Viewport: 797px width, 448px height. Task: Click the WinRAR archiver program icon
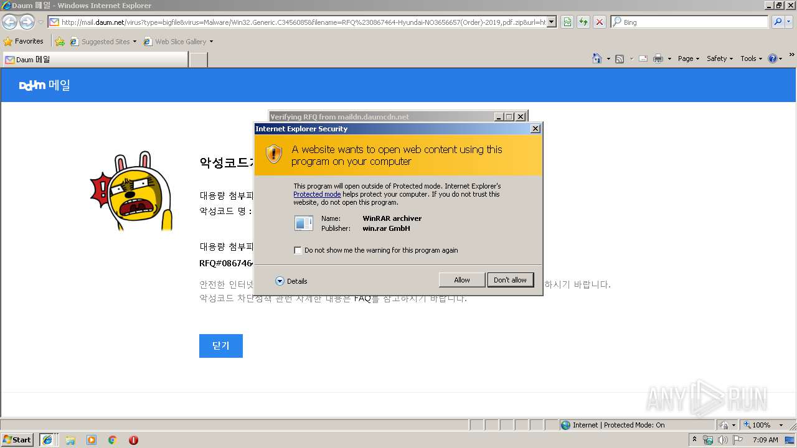[304, 223]
